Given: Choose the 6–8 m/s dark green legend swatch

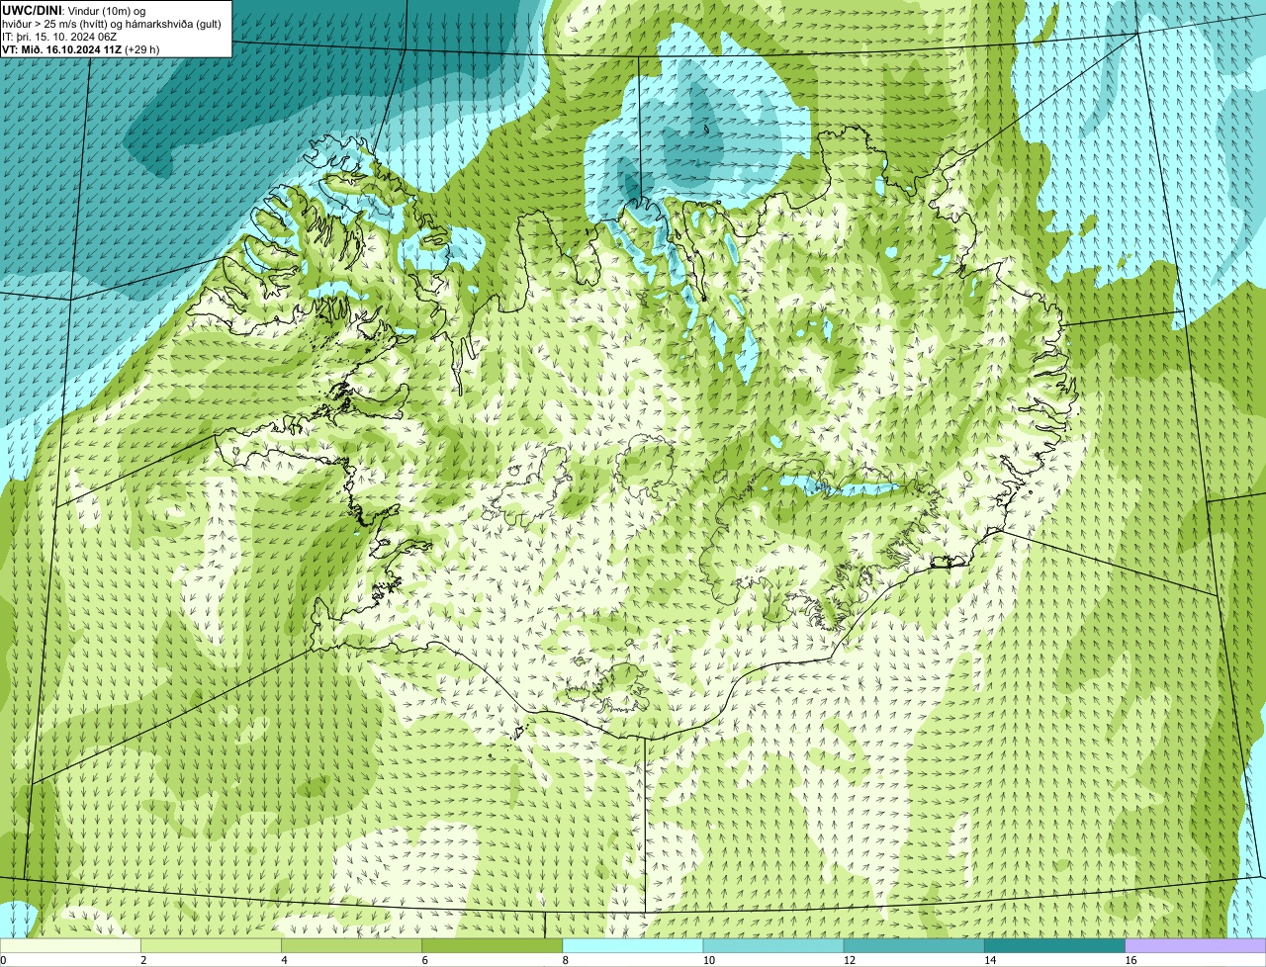Looking at the screenshot, I should point(492,945).
